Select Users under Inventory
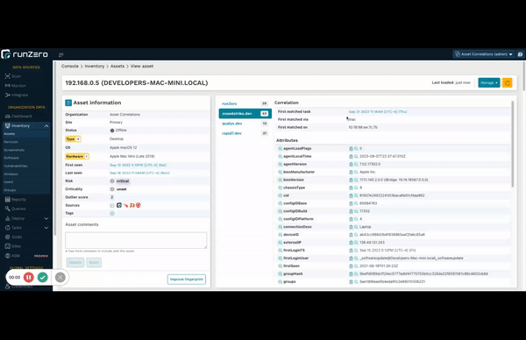The width and height of the screenshot is (526, 340). (9, 182)
